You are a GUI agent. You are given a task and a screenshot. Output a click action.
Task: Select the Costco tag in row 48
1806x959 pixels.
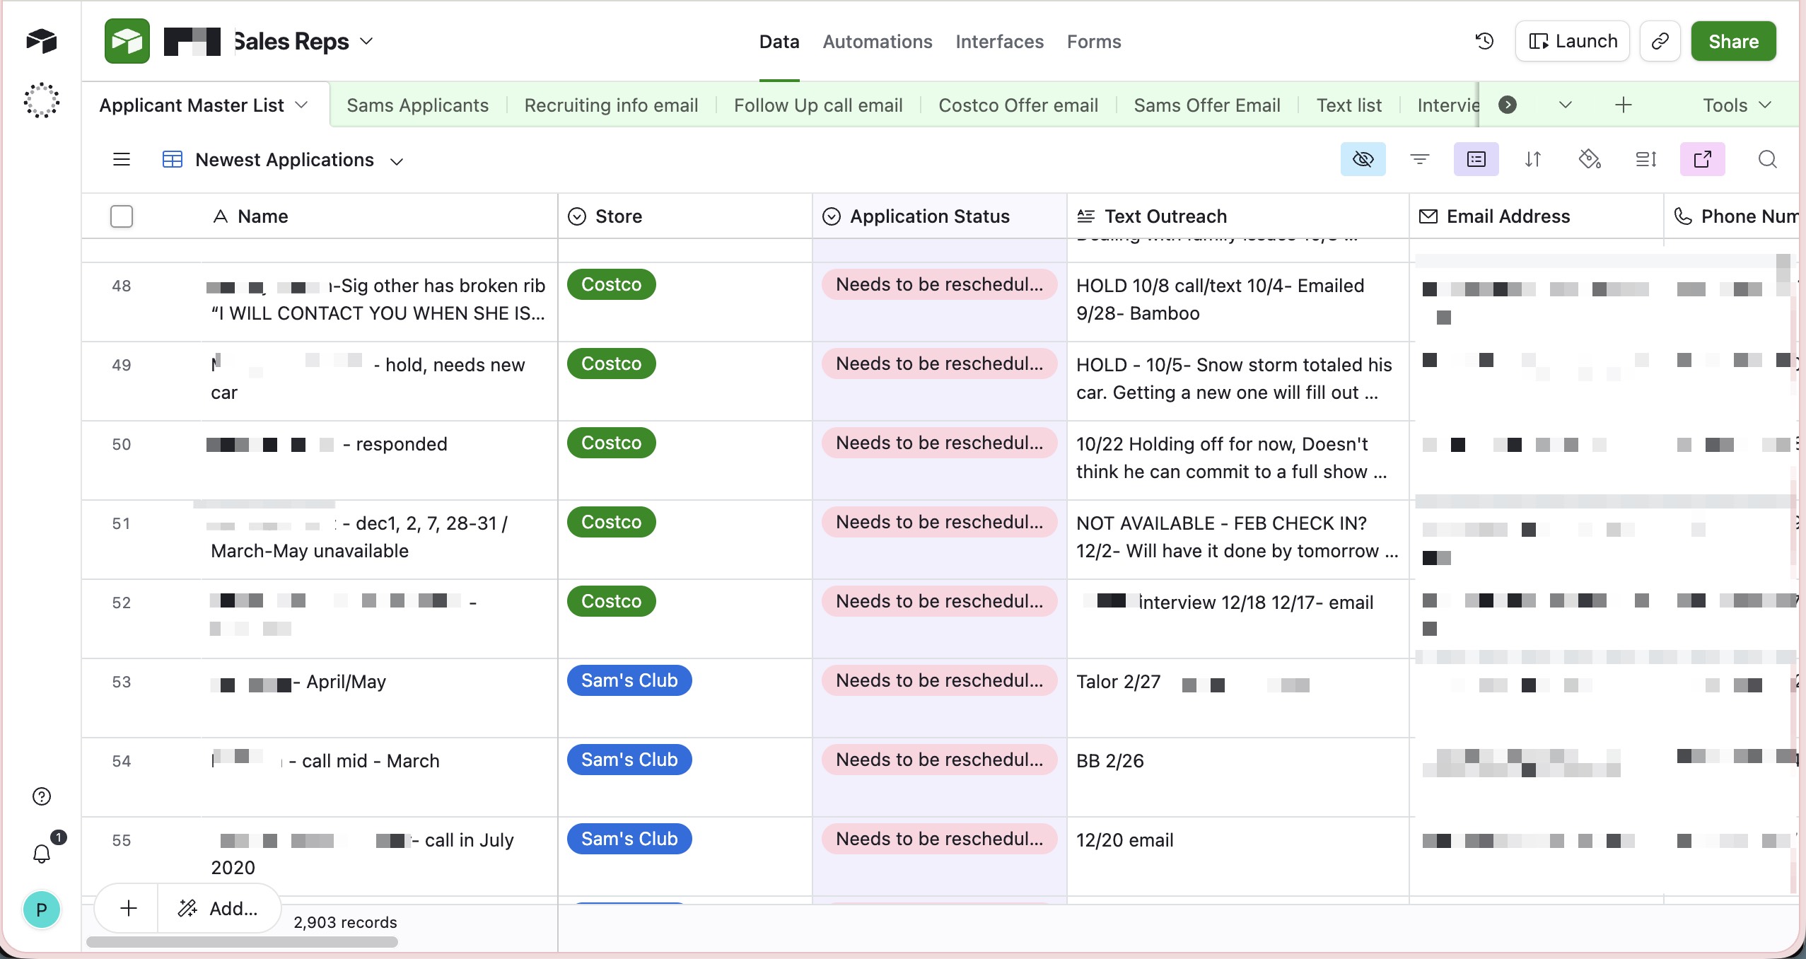coord(612,284)
